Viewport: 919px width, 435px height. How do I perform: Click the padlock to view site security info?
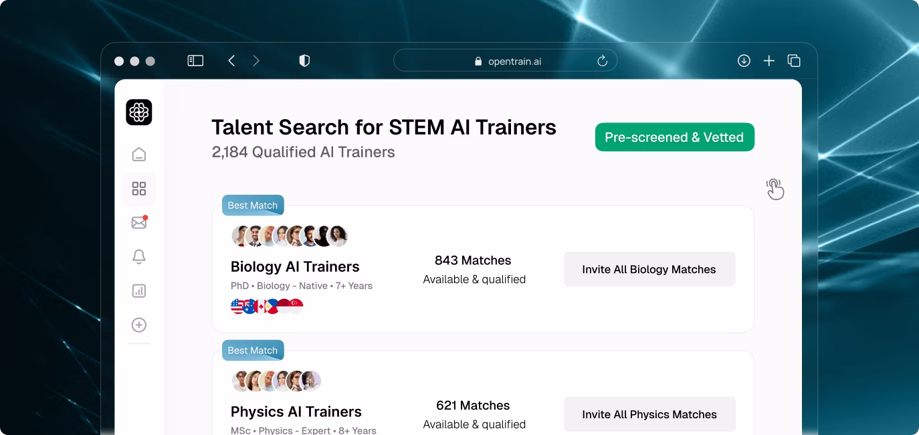[x=477, y=60]
